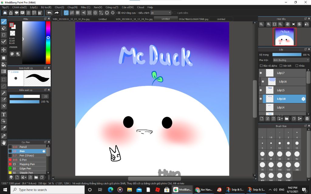Open the color palette icon in Màu panel

[x=12, y=54]
